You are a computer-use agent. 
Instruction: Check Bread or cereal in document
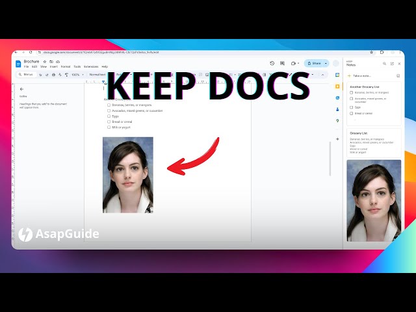coord(109,122)
